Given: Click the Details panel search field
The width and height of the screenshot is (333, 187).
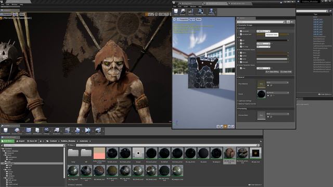Looking at the screenshot, I should tap(261, 22).
